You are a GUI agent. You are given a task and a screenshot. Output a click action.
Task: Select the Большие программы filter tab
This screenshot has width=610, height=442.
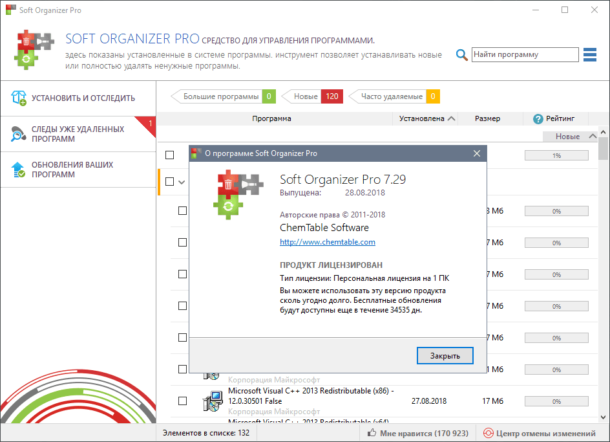click(x=221, y=96)
